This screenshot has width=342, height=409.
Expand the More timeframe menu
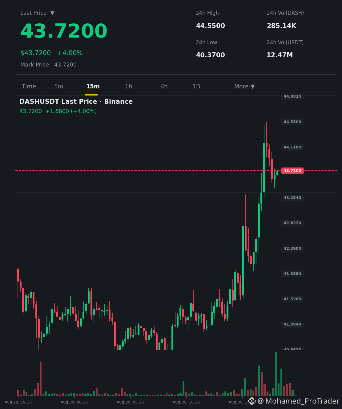click(244, 87)
